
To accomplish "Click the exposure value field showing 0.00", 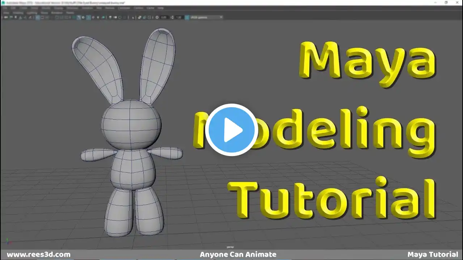I will point(164,17).
